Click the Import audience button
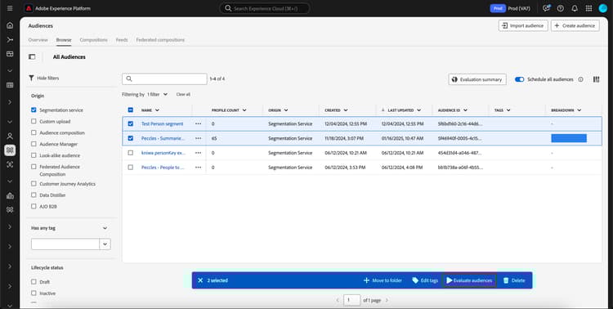613x309 pixels. coord(523,25)
